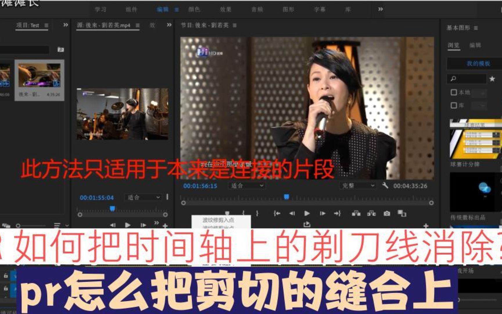502x314 pixels.
Task: Mark Out point with the right brace icon
Action: click(x=257, y=213)
